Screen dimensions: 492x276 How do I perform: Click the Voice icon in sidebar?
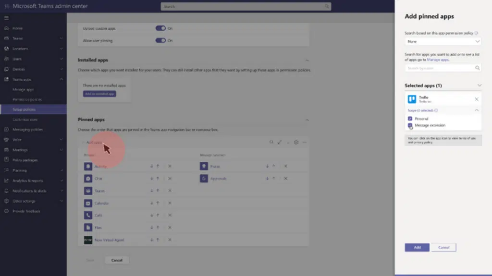pos(6,140)
